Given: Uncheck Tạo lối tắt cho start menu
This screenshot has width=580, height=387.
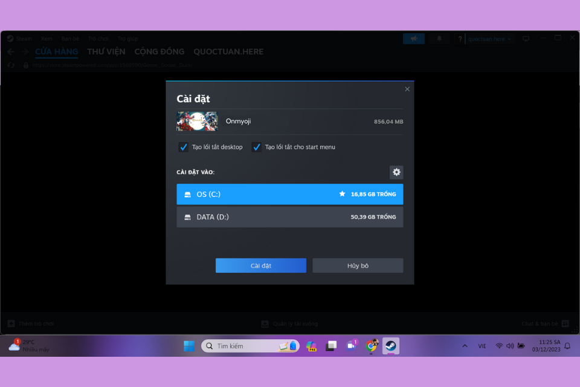Looking at the screenshot, I should [256, 147].
